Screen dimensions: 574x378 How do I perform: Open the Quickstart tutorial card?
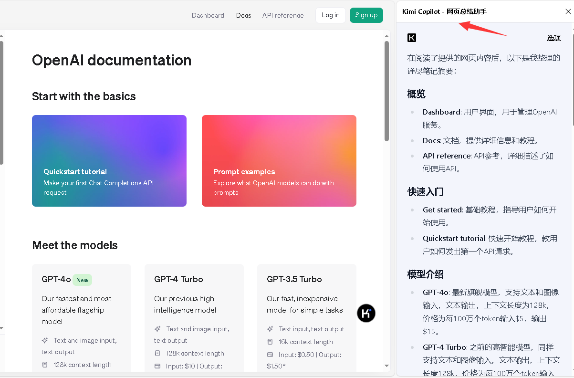point(109,161)
